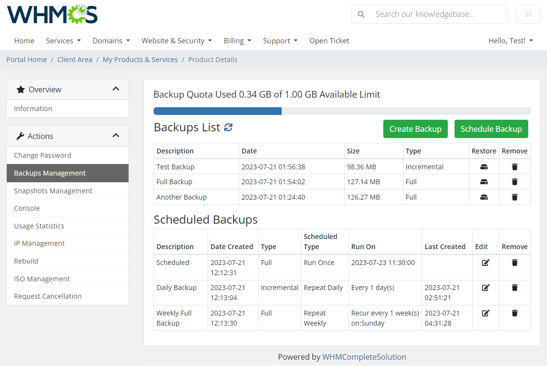Click the backup quota progress bar
This screenshot has height=366, width=547.
coord(342,111)
